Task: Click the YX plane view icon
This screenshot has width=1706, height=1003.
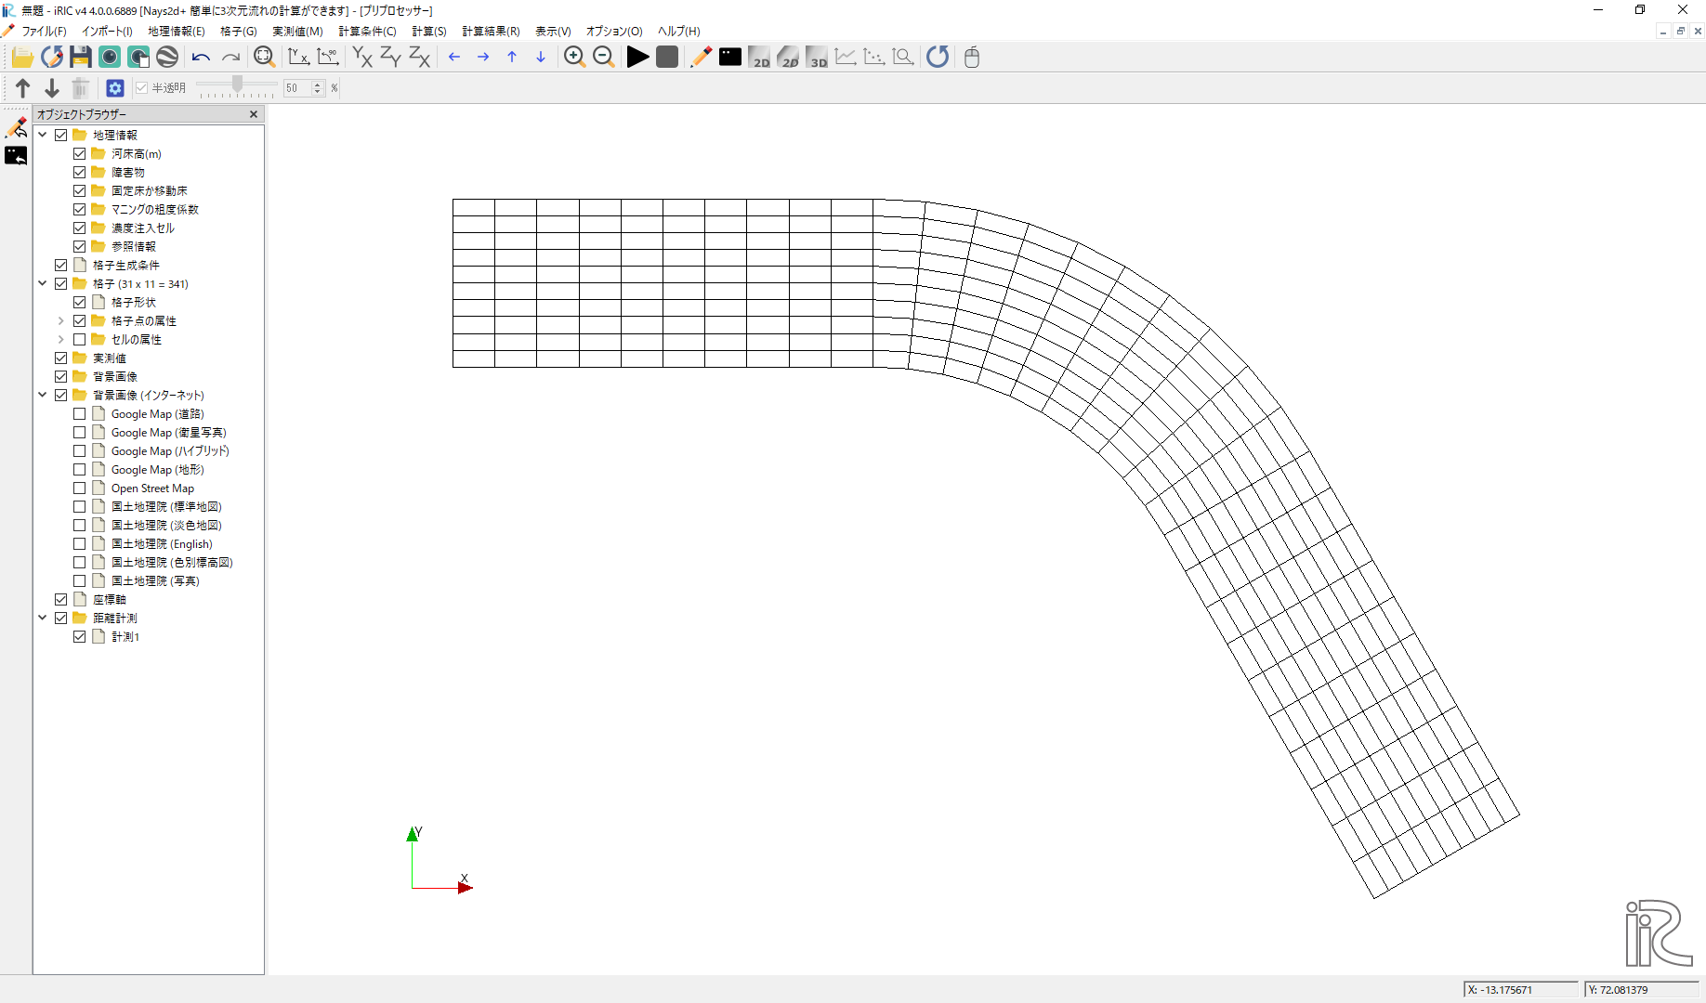Action: coord(362,58)
